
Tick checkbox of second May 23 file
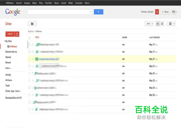point(30,81)
